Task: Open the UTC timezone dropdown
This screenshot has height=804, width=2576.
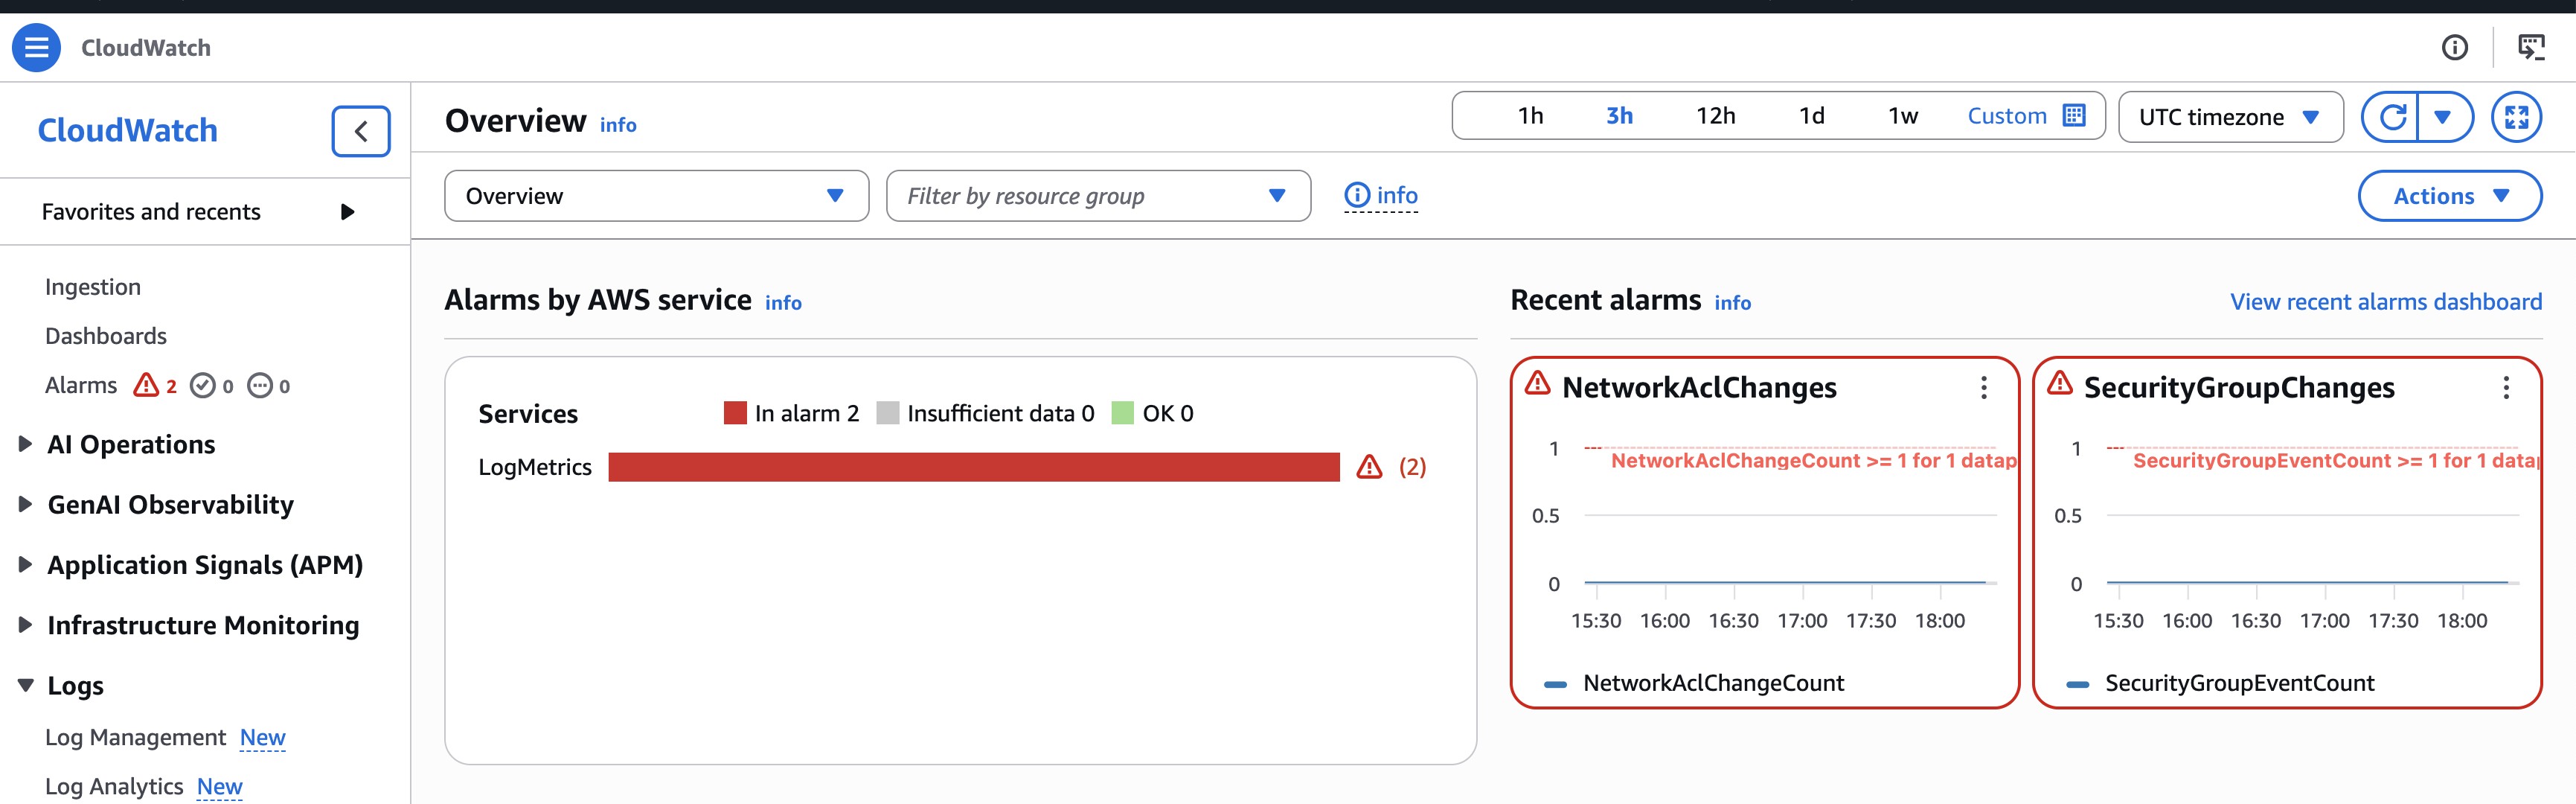Action: [x=2230, y=117]
